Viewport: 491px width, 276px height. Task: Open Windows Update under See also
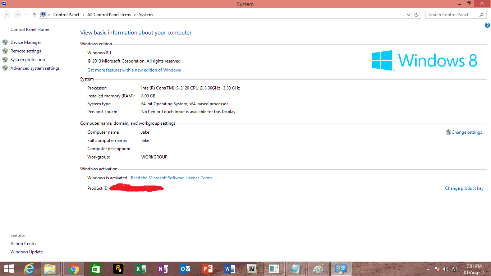click(27, 252)
